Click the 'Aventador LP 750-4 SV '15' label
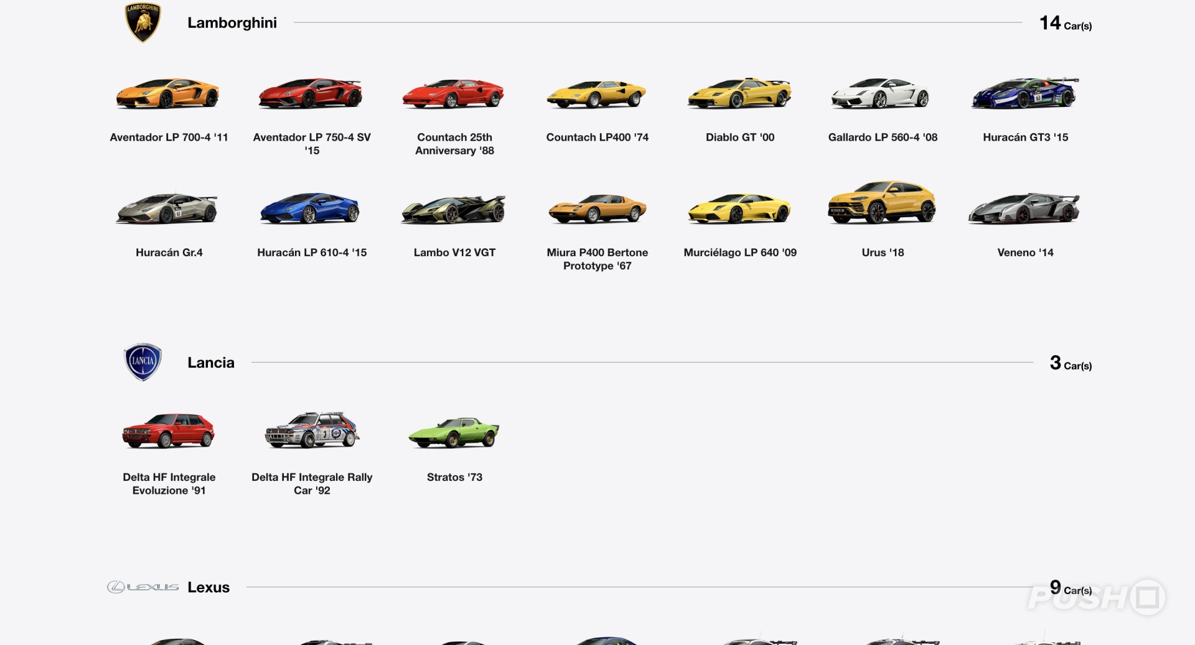The width and height of the screenshot is (1195, 645). (312, 144)
